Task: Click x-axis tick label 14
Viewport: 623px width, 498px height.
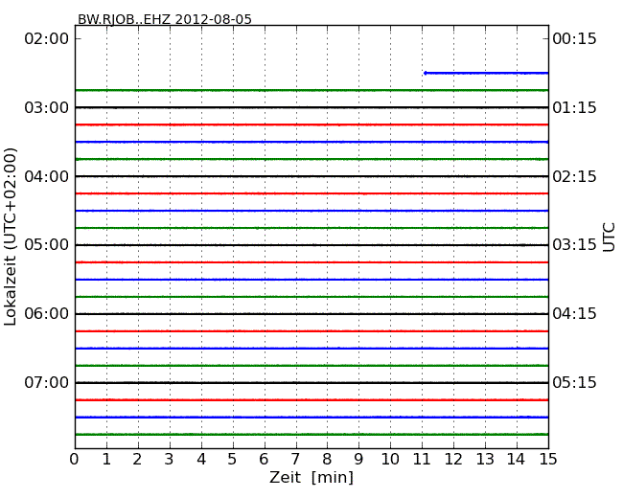Action: (x=516, y=460)
